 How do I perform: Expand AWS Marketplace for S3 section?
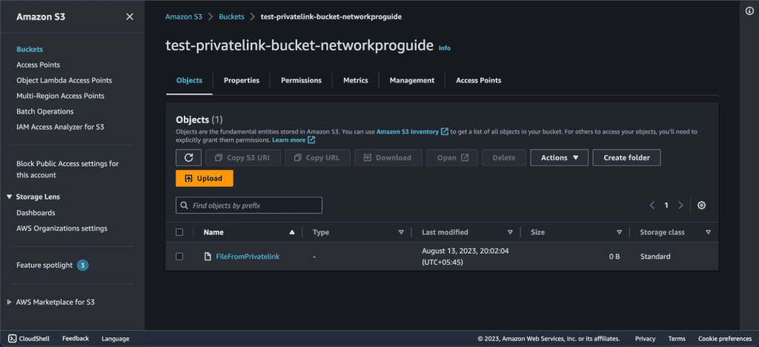[x=9, y=302]
